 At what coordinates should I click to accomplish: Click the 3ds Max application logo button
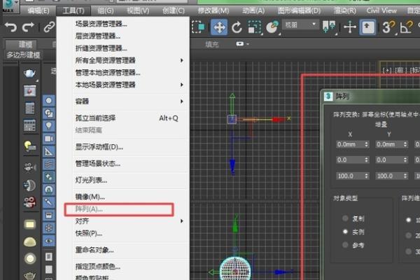coord(9,6)
